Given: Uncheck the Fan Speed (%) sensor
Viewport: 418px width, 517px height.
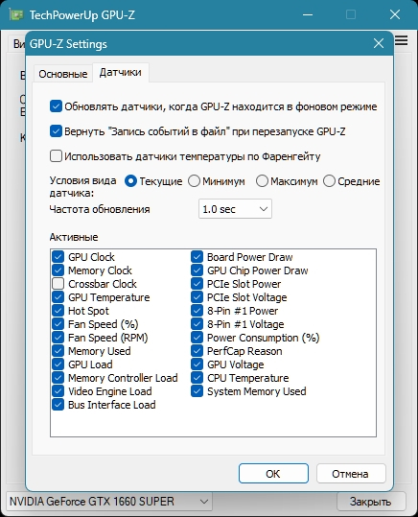Looking at the screenshot, I should [x=58, y=324].
